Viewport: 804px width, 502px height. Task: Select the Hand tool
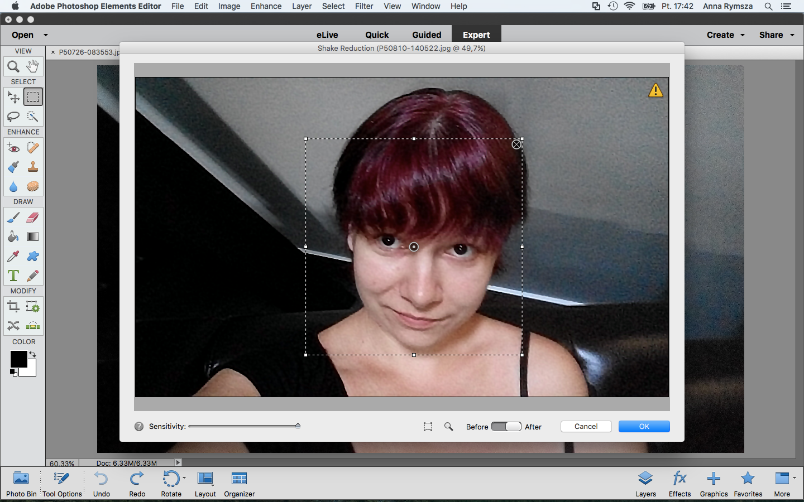point(33,66)
